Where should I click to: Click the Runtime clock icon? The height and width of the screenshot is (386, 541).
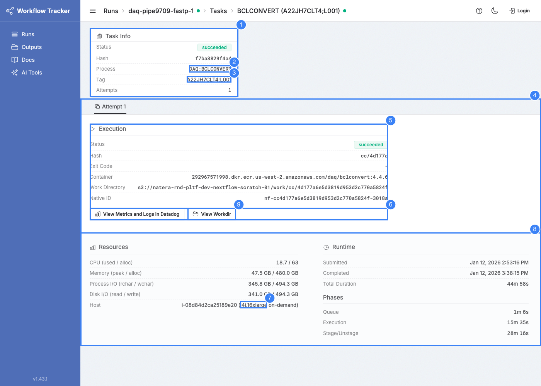pyautogui.click(x=326, y=247)
